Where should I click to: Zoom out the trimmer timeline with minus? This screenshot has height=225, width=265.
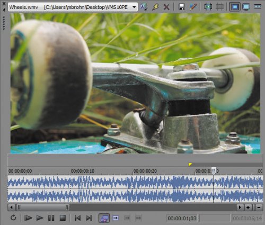pyautogui.click(x=259, y=208)
